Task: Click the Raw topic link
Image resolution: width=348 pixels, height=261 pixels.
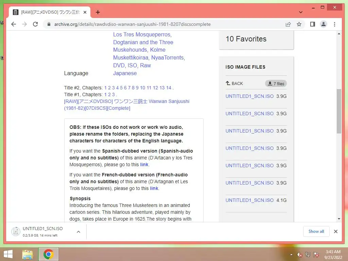Action: tap(145, 65)
